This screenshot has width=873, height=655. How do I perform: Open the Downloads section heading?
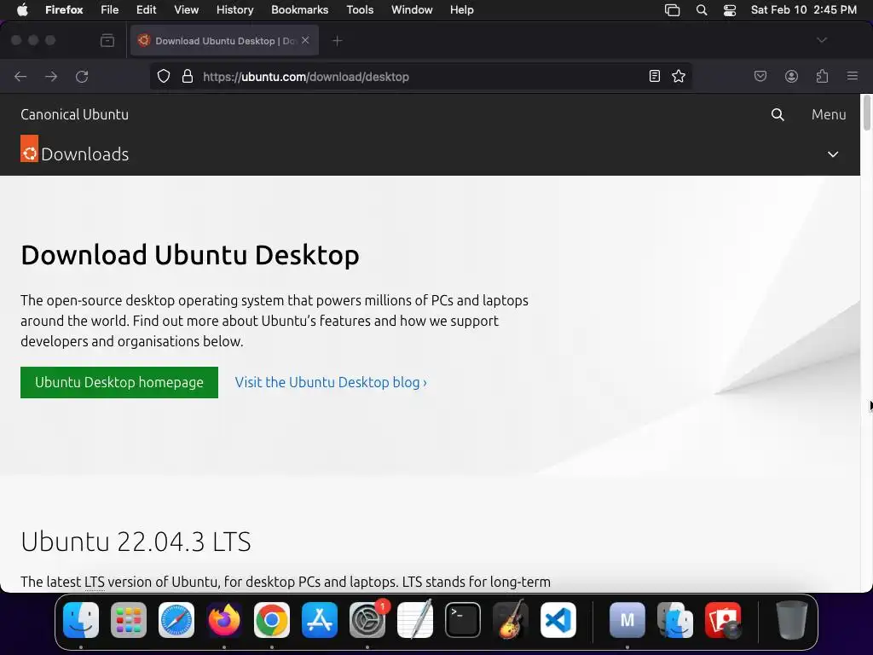85,154
